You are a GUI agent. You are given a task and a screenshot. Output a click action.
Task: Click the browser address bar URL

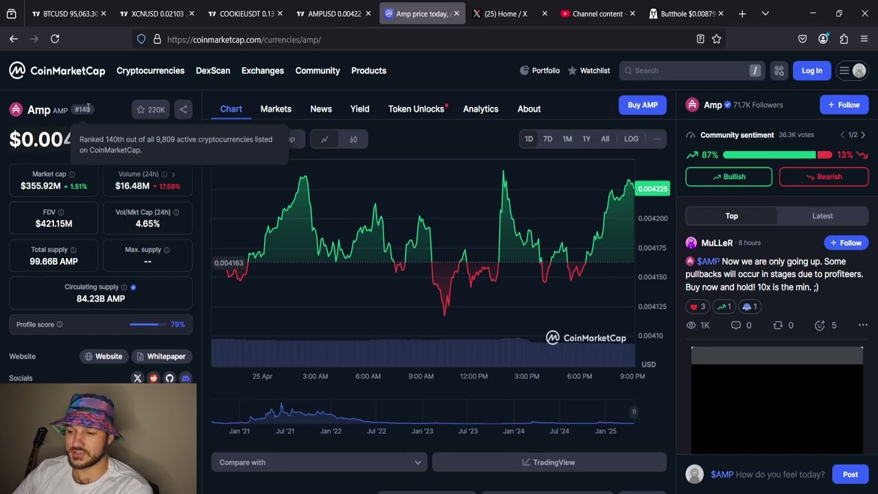(x=244, y=40)
